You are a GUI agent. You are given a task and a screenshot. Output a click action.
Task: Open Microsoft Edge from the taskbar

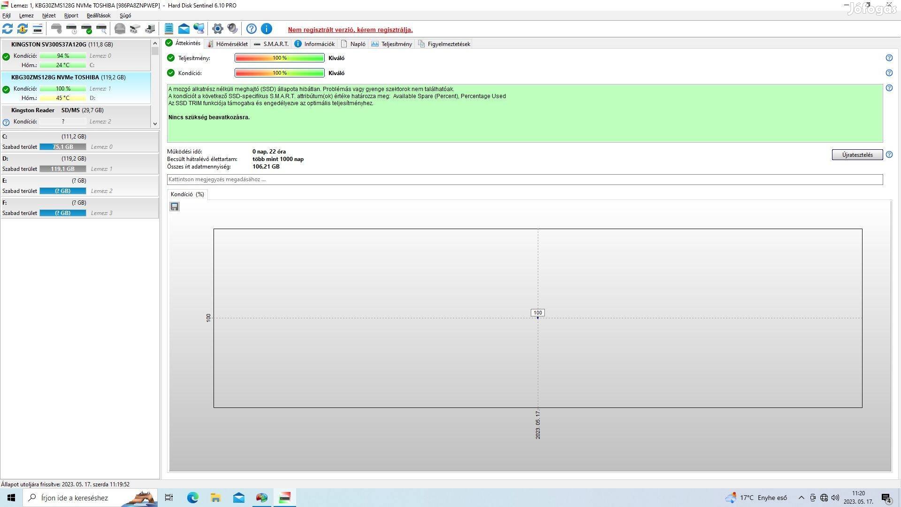click(192, 498)
